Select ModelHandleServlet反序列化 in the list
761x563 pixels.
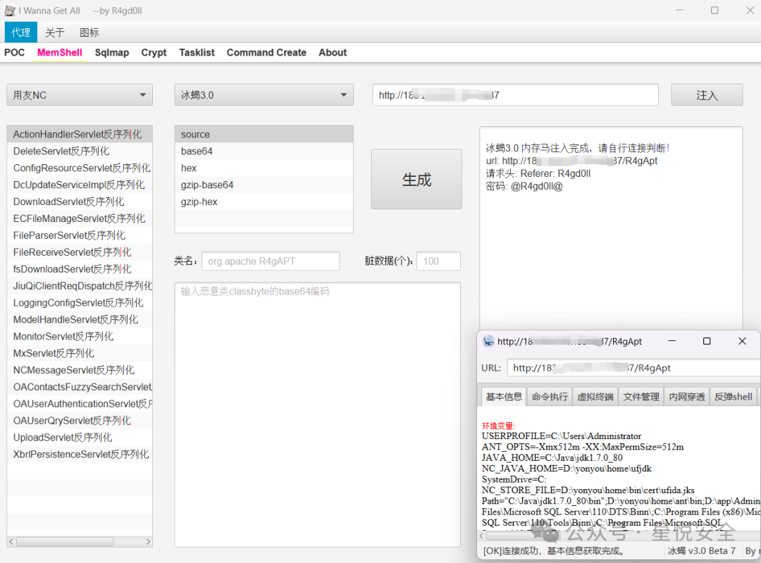[x=80, y=319]
